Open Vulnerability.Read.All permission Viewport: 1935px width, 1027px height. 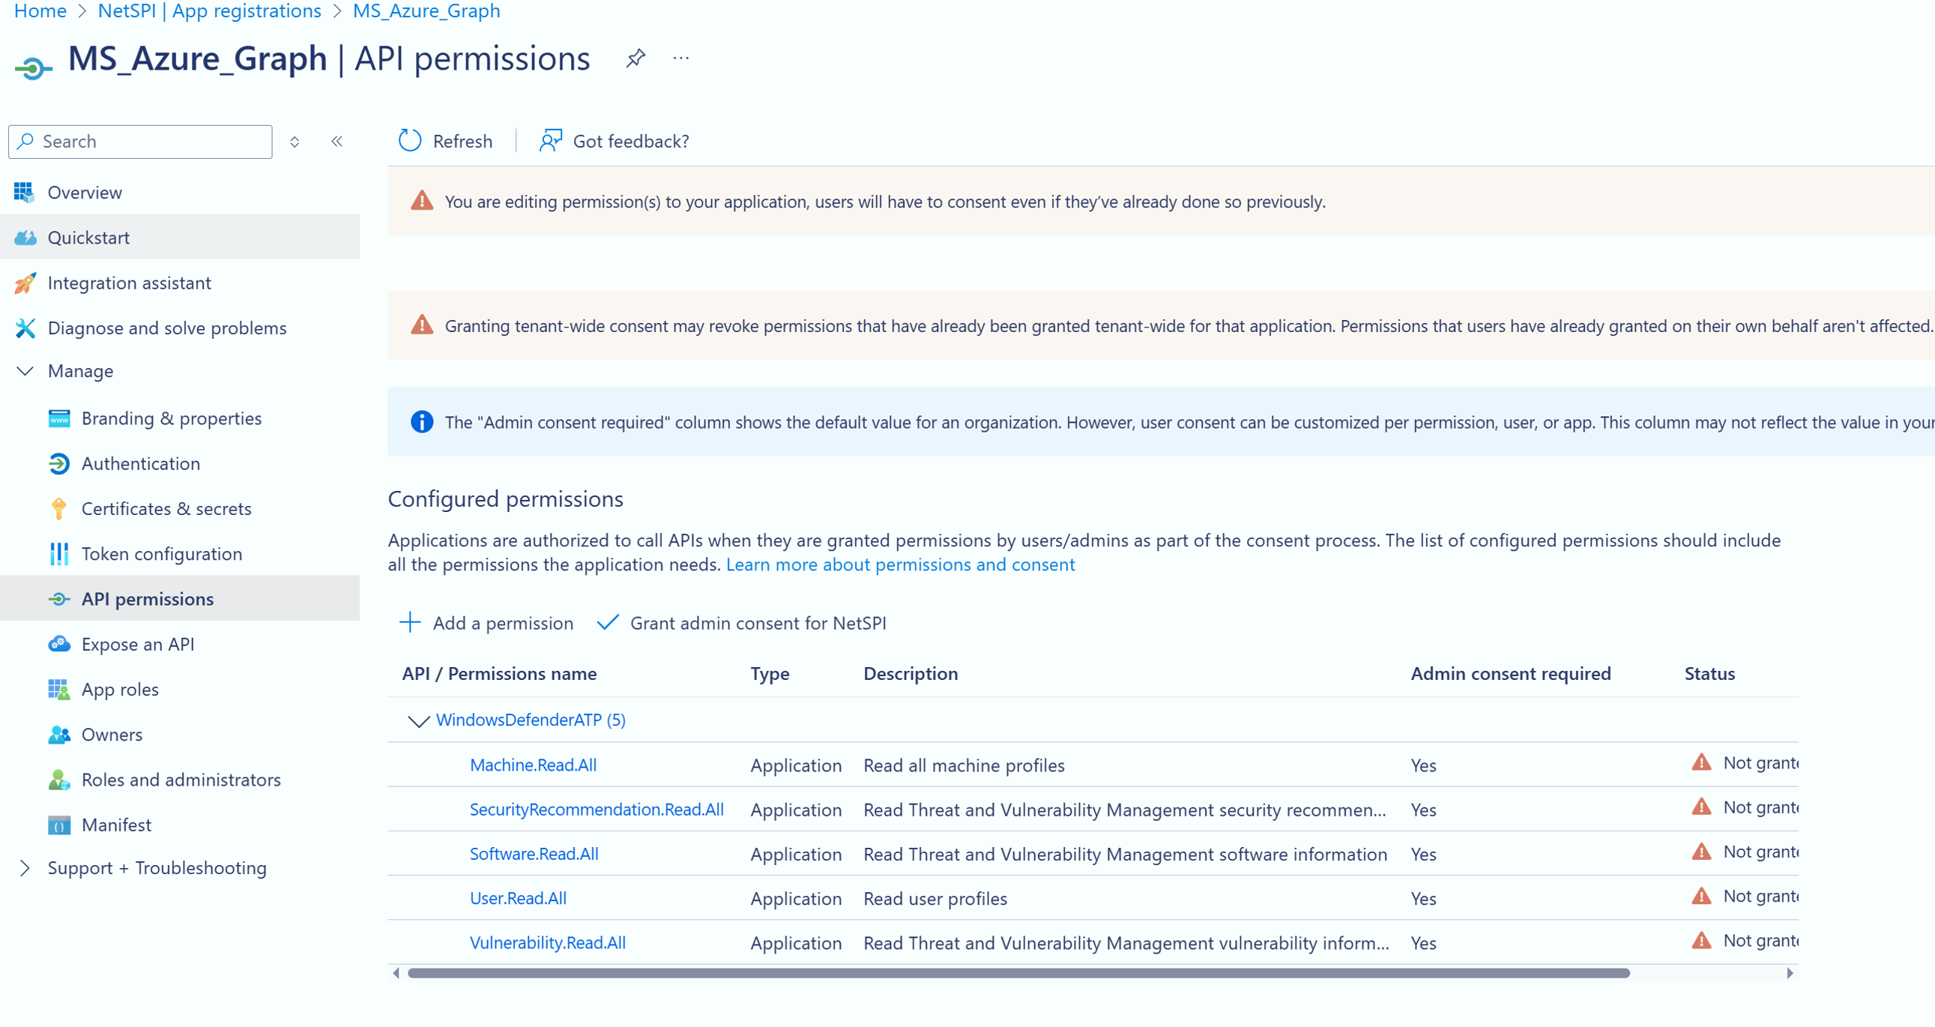(548, 942)
